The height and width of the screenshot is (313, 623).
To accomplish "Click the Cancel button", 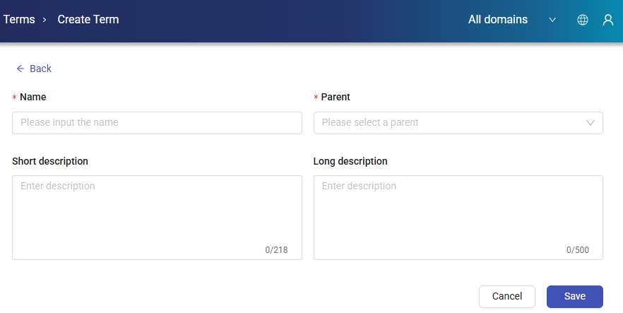I will 507,296.
